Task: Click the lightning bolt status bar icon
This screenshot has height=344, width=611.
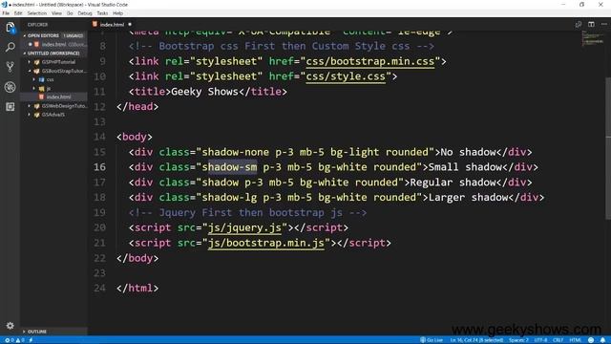Action: 31,340
